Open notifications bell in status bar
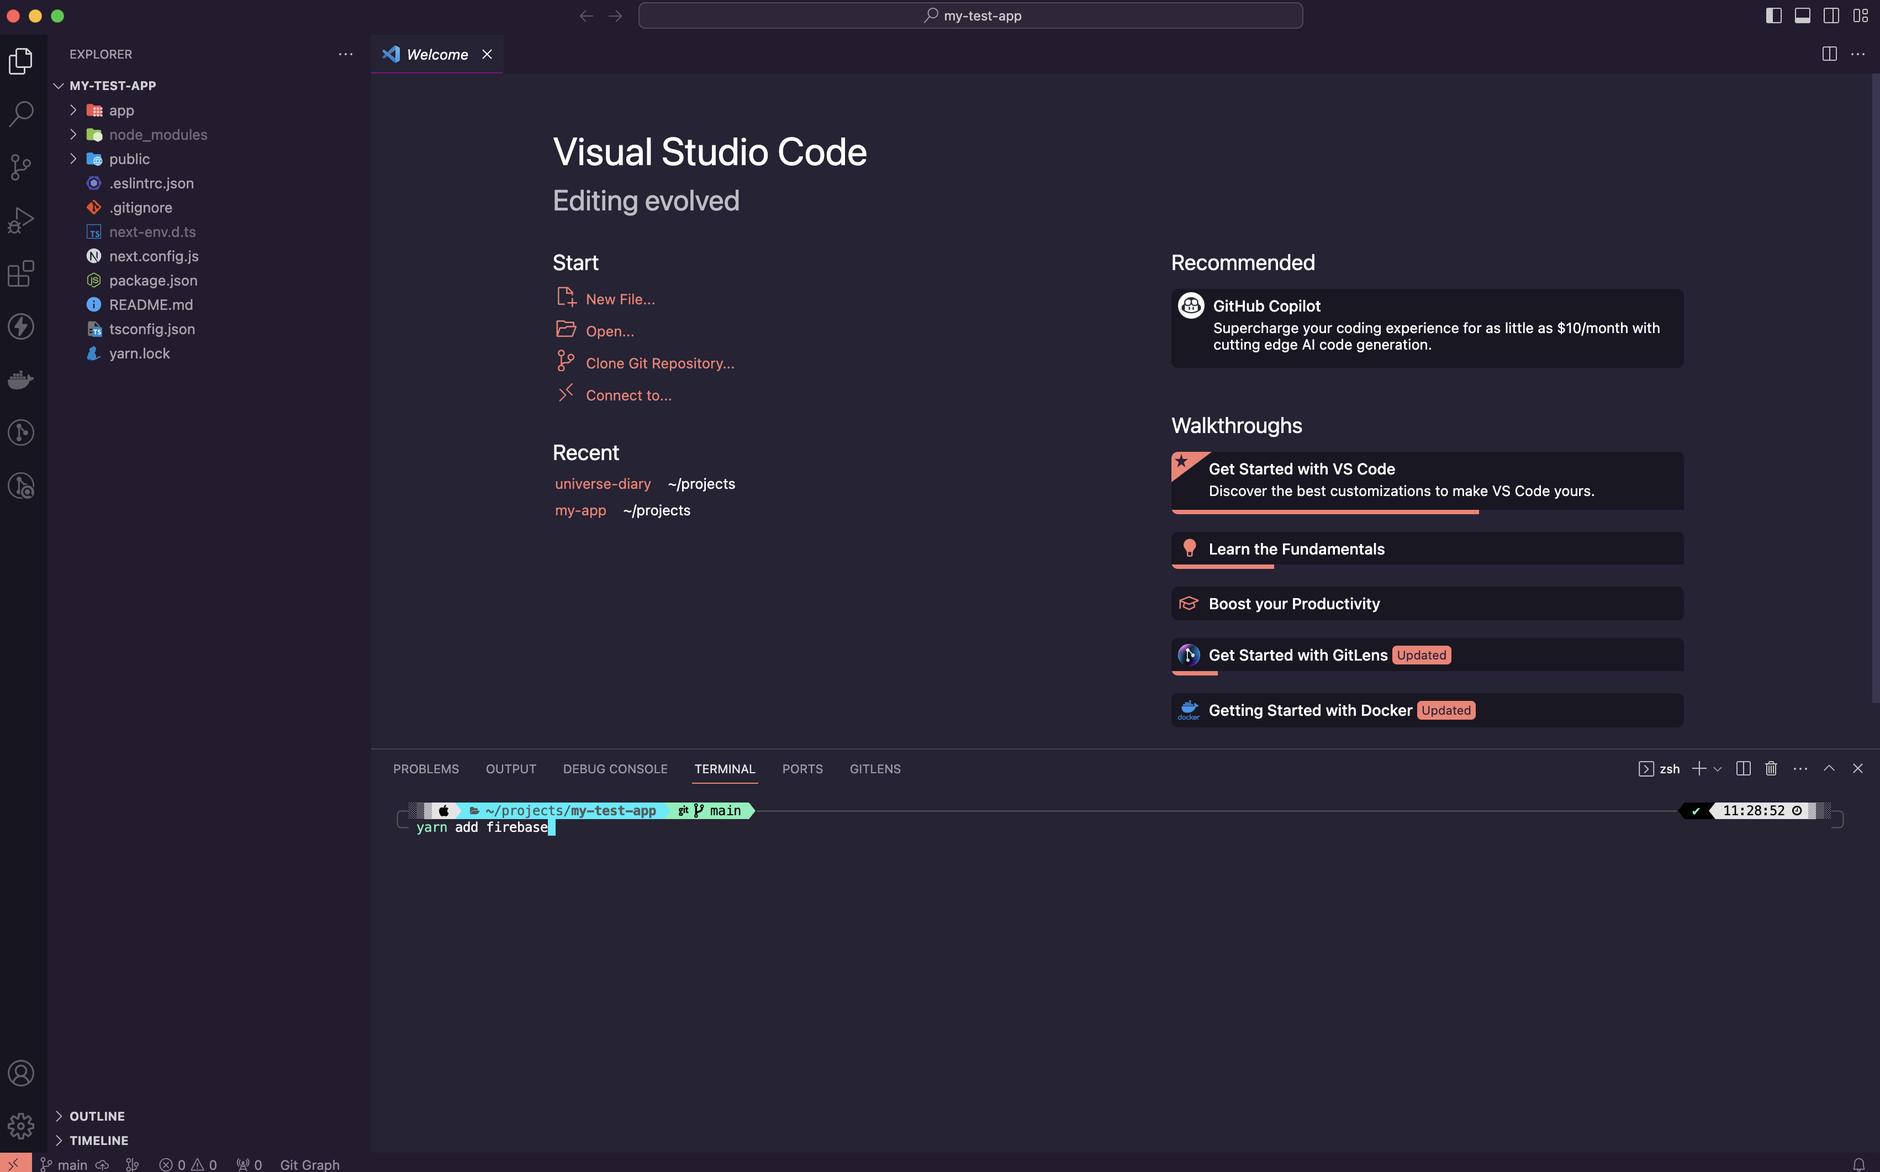The image size is (1880, 1172). click(1859, 1164)
